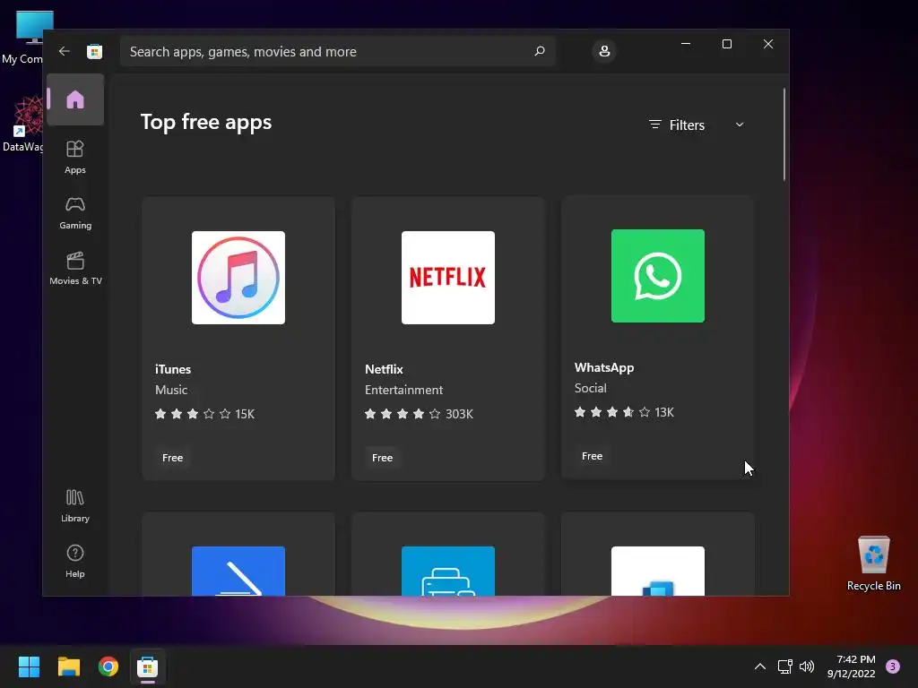This screenshot has width=918, height=688.
Task: Click the Free label on Netflix card
Action: pyautogui.click(x=382, y=458)
